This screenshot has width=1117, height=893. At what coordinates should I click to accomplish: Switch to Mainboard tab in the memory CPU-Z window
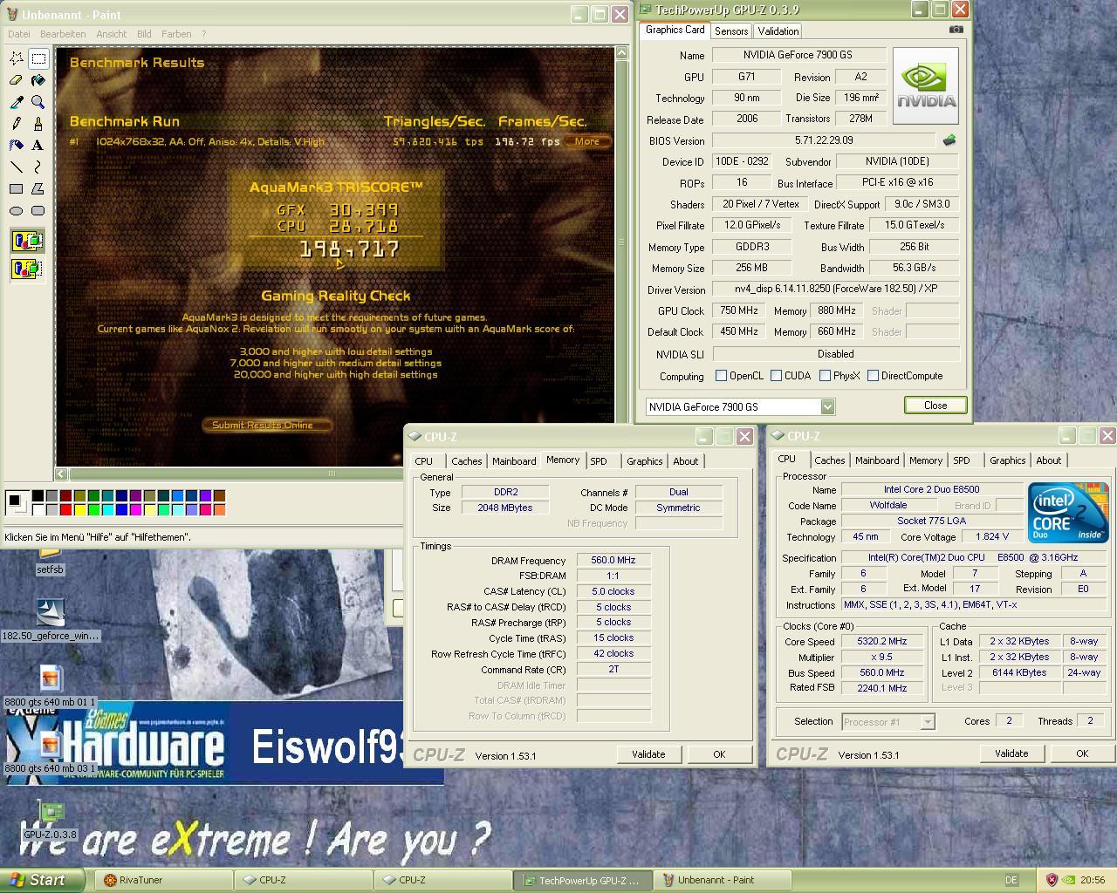click(514, 461)
